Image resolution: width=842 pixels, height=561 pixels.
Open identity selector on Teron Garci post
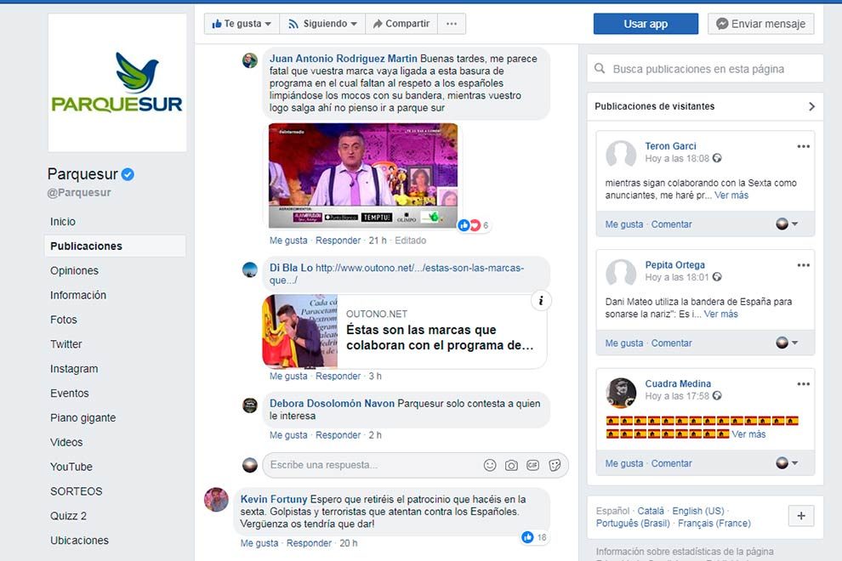click(x=787, y=224)
